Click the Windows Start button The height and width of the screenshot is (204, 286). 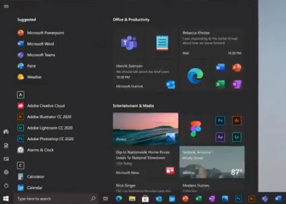coord(6,198)
